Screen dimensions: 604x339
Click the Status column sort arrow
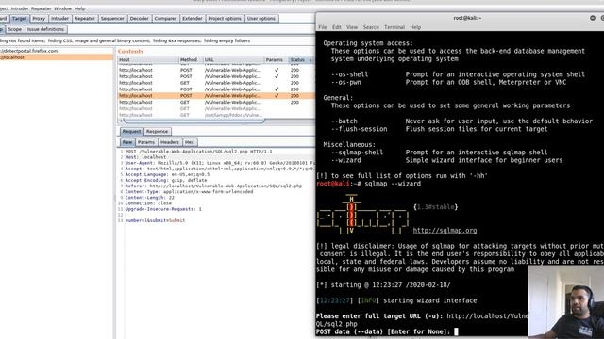tap(310, 60)
